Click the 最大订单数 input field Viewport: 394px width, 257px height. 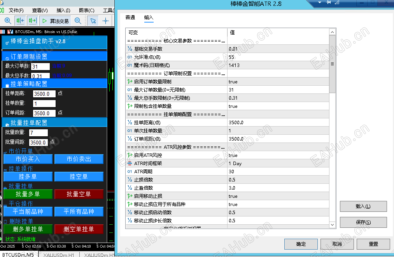point(40,66)
